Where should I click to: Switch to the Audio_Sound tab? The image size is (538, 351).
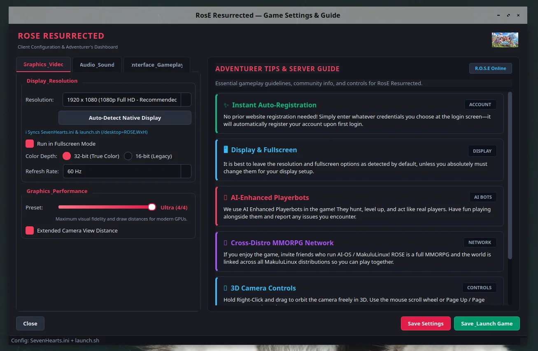97,65
